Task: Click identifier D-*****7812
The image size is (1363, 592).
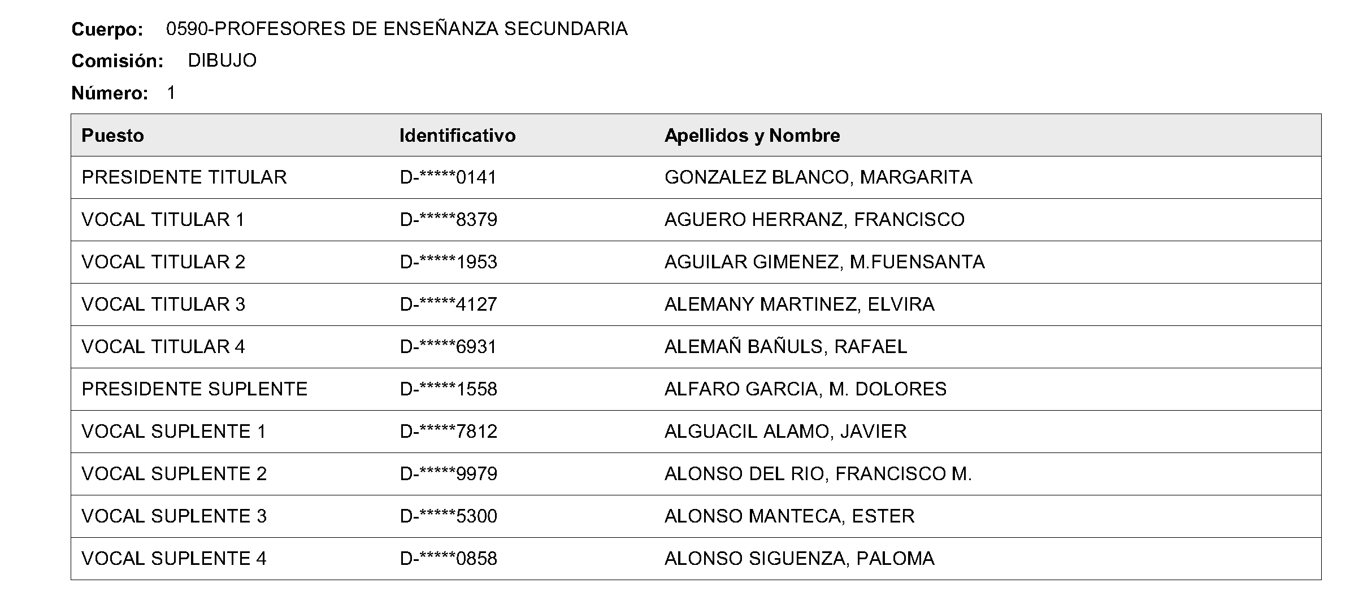Action: tap(448, 432)
